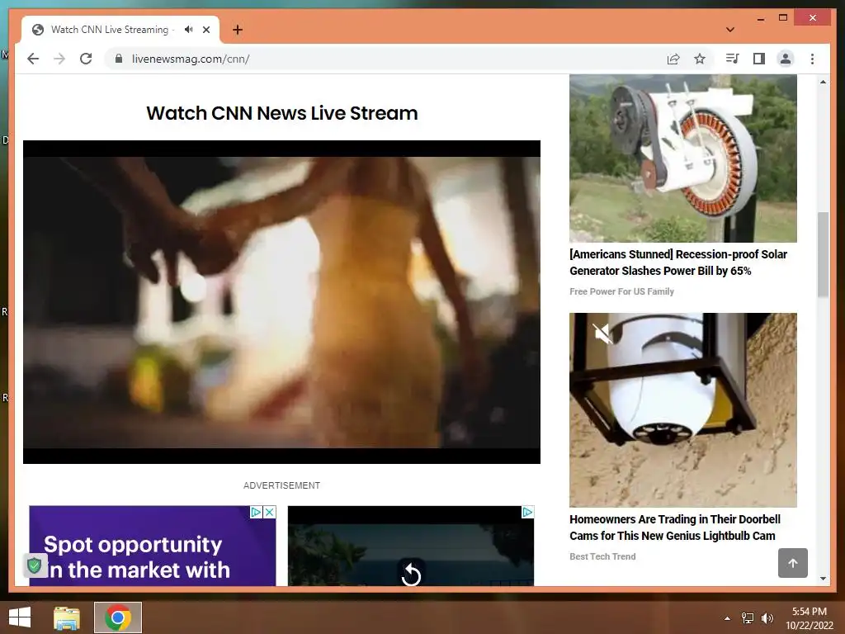Screen dimensions: 845x634
Task: Open AdChoices icon on video ad
Action: [527, 512]
